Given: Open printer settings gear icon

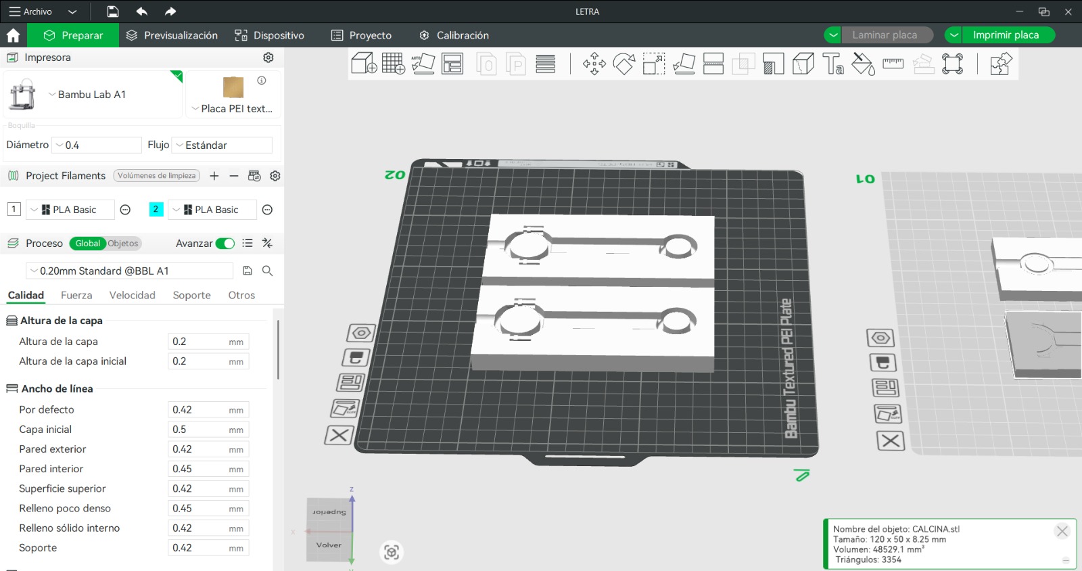Looking at the screenshot, I should [x=268, y=58].
